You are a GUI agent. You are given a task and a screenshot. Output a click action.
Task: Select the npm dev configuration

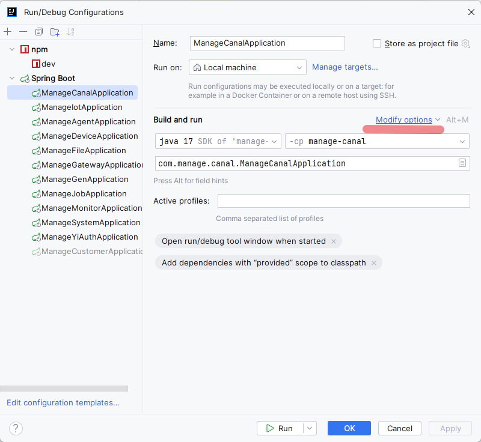click(x=43, y=64)
